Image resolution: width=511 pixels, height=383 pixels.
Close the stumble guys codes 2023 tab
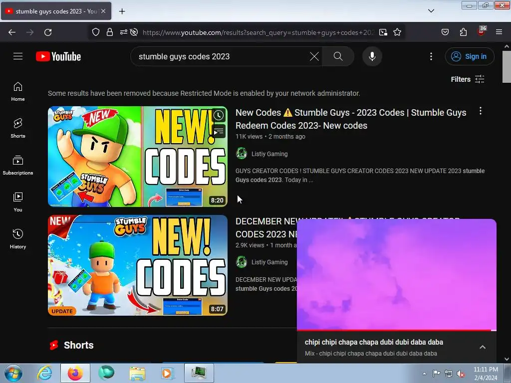pyautogui.click(x=103, y=11)
